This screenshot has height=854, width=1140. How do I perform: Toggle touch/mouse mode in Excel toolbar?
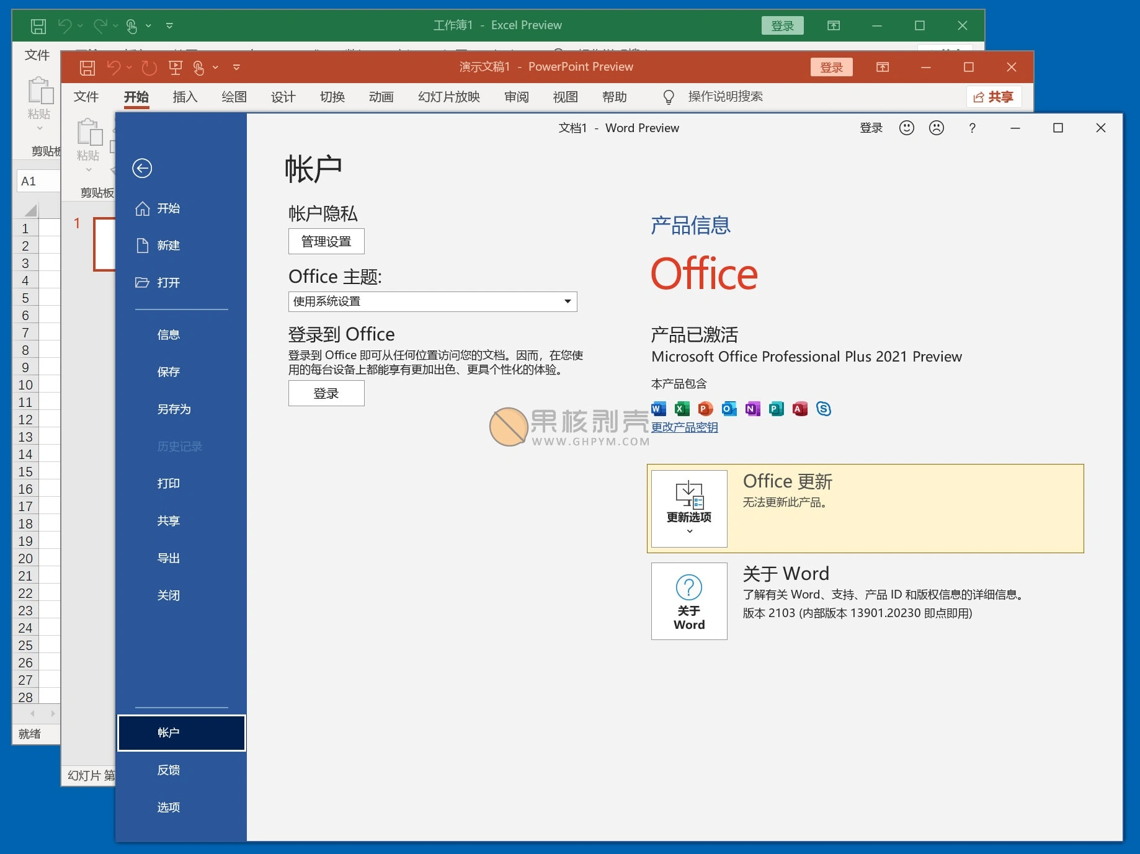pos(131,25)
